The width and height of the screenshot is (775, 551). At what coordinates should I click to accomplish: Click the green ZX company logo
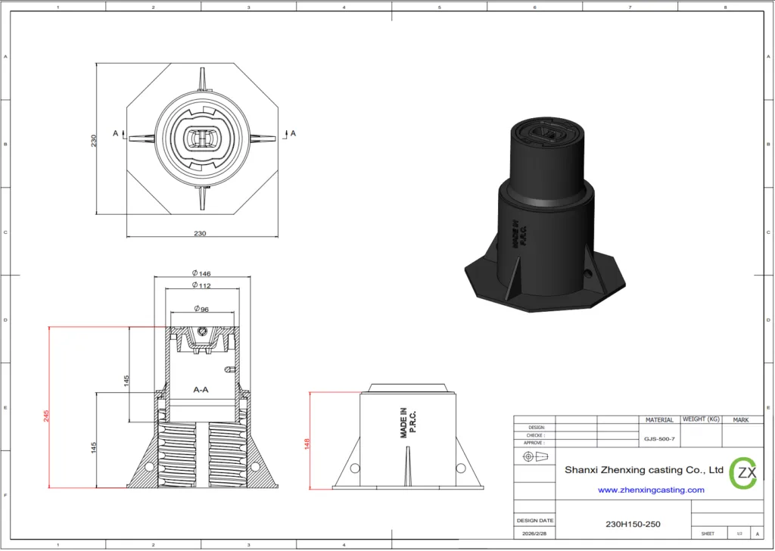743,472
